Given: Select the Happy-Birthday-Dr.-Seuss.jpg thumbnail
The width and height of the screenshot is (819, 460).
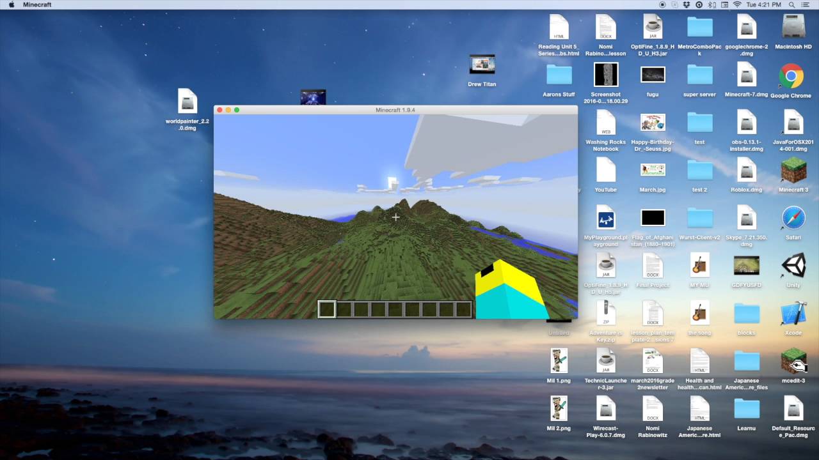Looking at the screenshot, I should click(653, 123).
